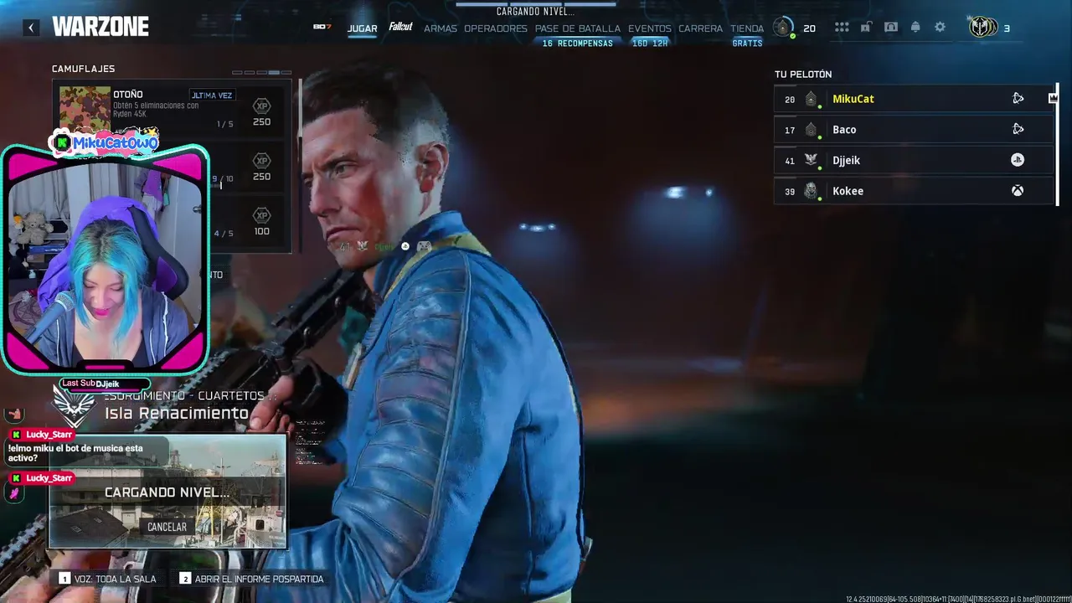Select Kokee in squad list
The height and width of the screenshot is (603, 1072).
(x=913, y=191)
